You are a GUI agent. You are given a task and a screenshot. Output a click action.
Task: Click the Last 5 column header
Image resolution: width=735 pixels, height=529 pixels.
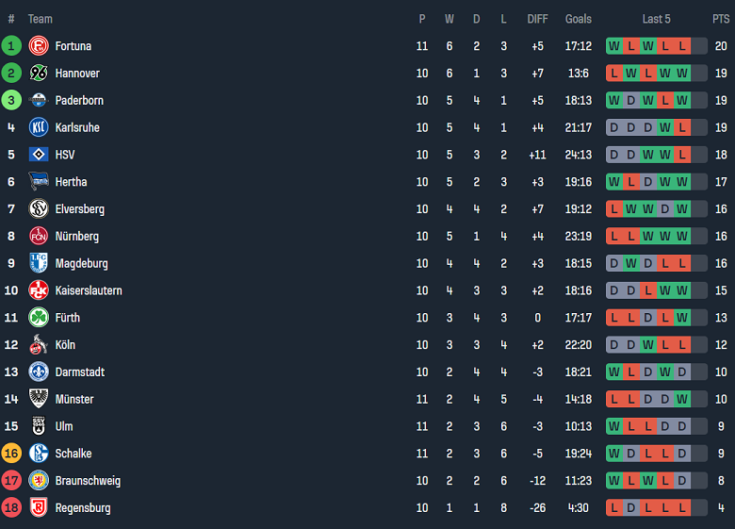coord(656,19)
